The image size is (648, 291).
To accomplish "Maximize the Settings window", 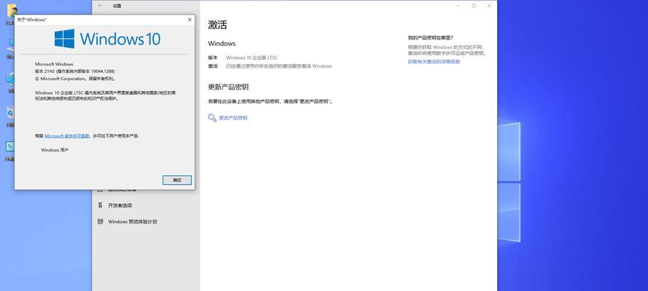I will click(474, 6).
